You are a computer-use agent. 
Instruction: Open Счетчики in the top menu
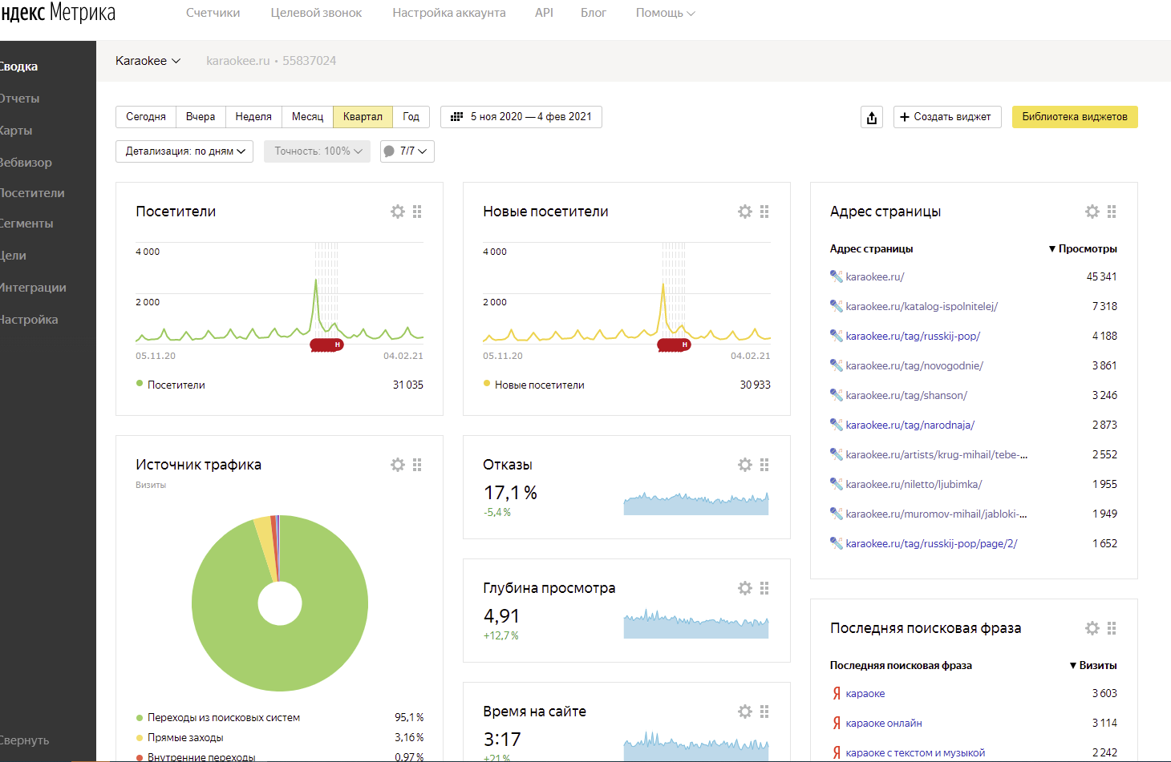coord(213,13)
